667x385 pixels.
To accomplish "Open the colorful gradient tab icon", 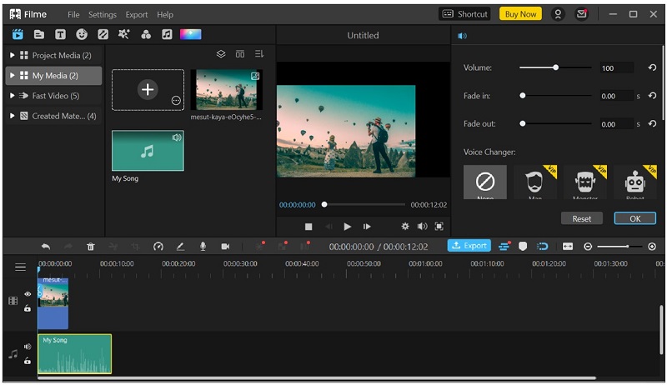I will pos(191,34).
